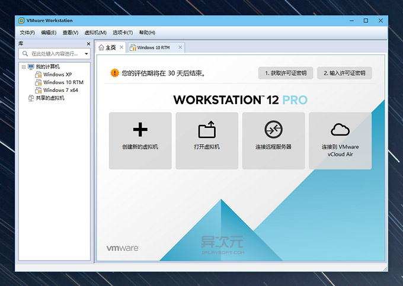Minimize the VMware Workstation window
The height and width of the screenshot is (286, 403).
point(351,21)
